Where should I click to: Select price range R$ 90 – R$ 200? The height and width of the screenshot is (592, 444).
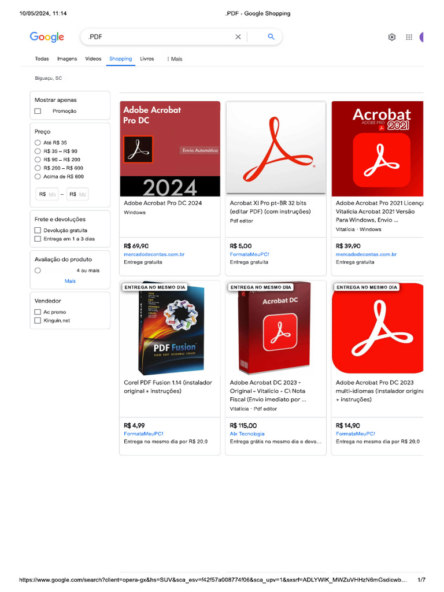coord(38,160)
